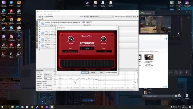Add a filter above ReaFir with green plus
The image size is (193, 109).
pos(40,22)
